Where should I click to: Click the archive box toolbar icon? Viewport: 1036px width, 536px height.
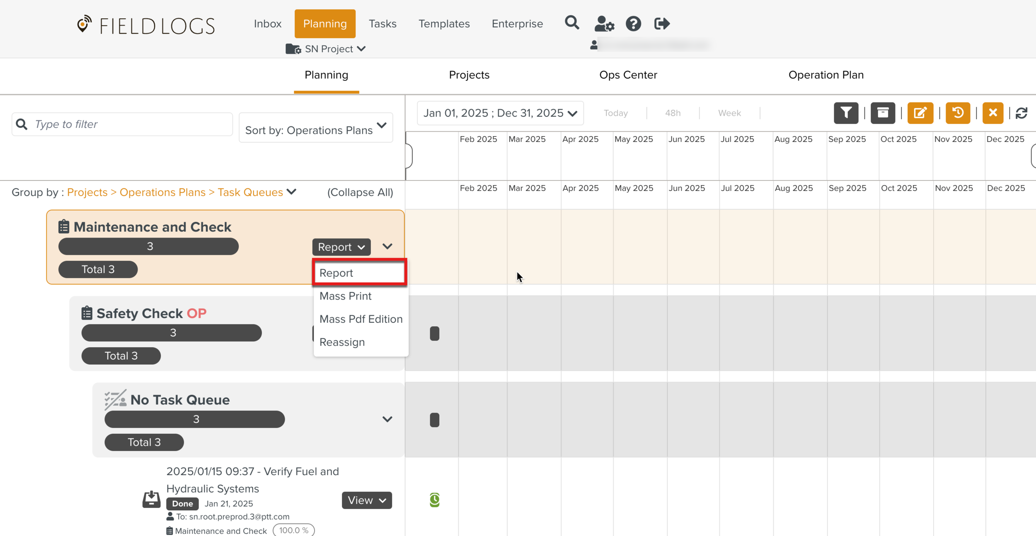click(883, 113)
